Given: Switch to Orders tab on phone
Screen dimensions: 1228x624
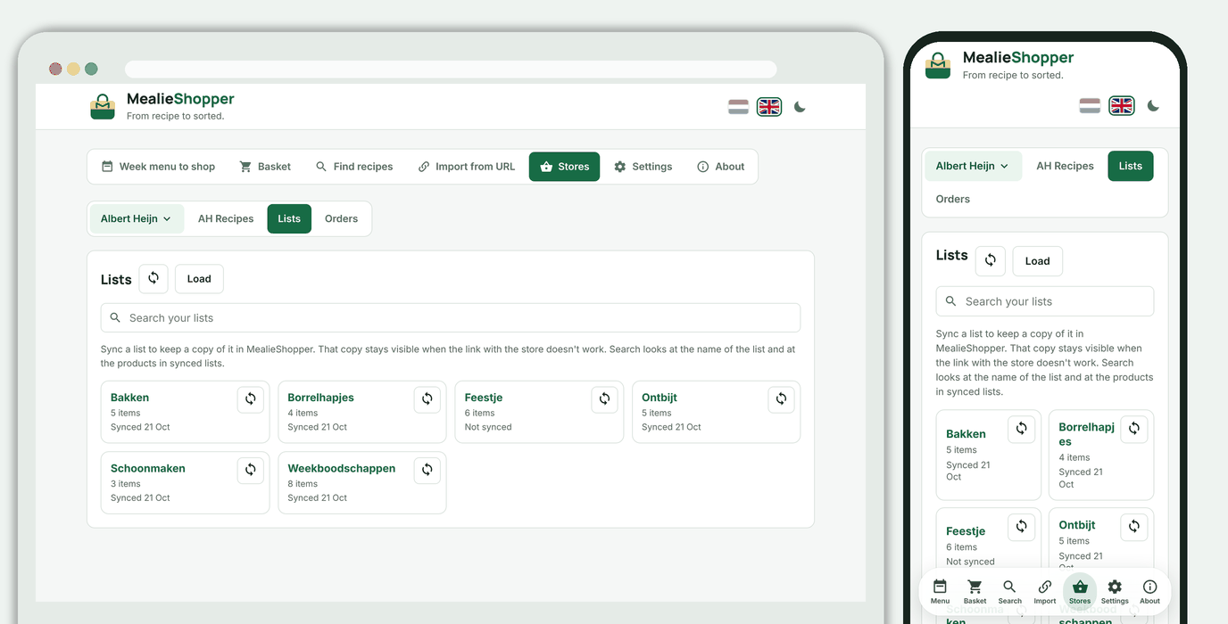Looking at the screenshot, I should 953,199.
